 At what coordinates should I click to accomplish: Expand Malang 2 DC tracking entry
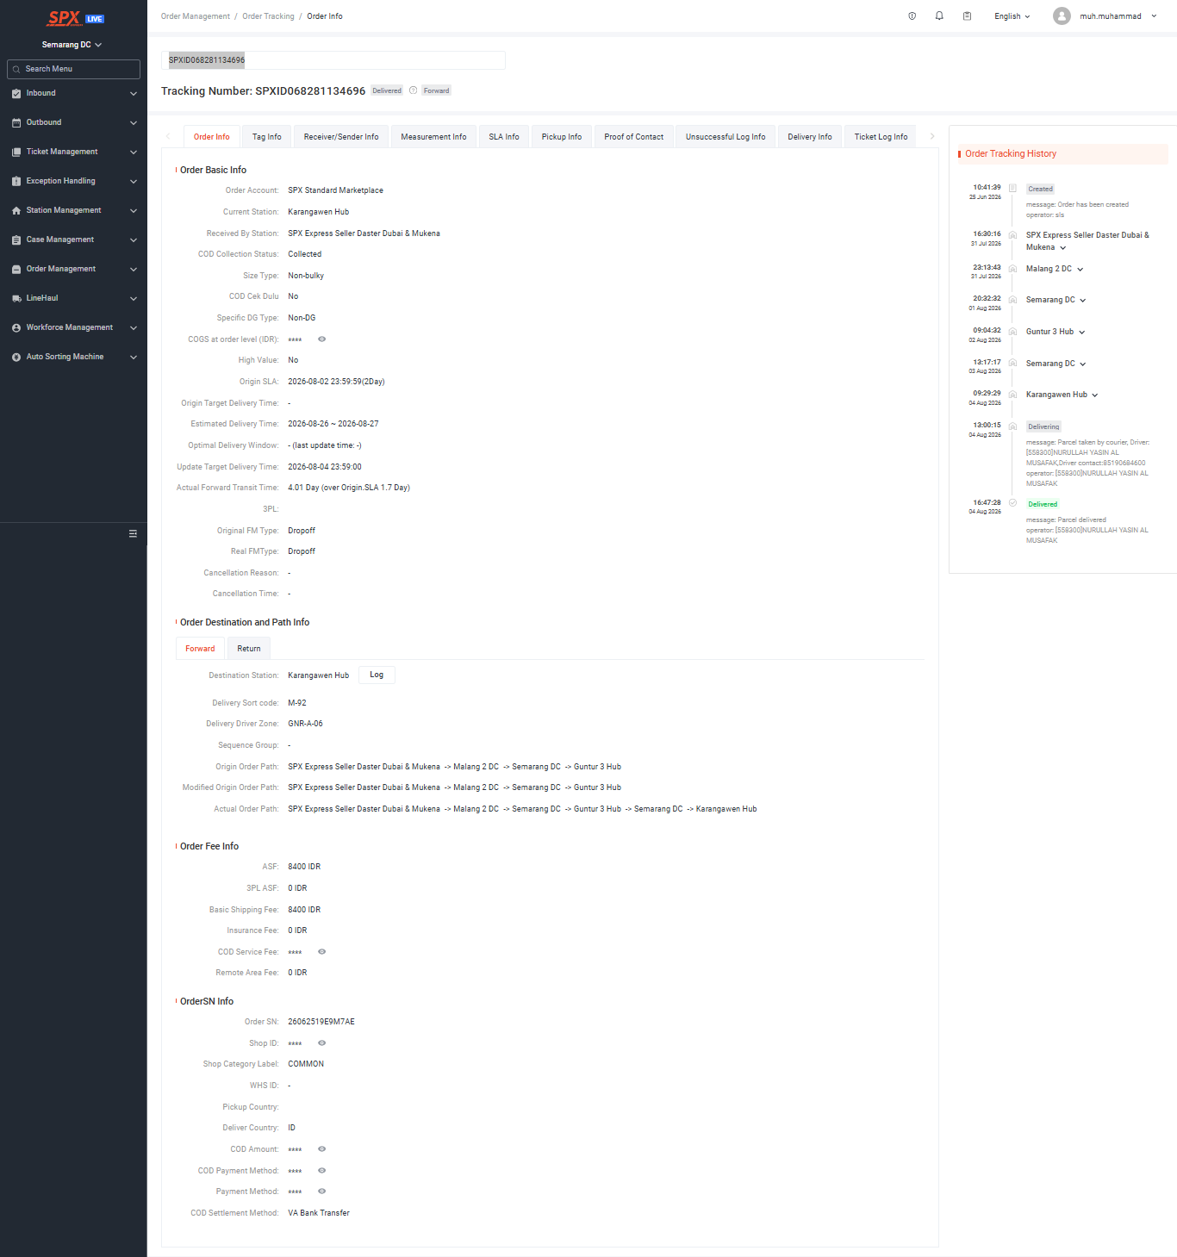(1080, 270)
